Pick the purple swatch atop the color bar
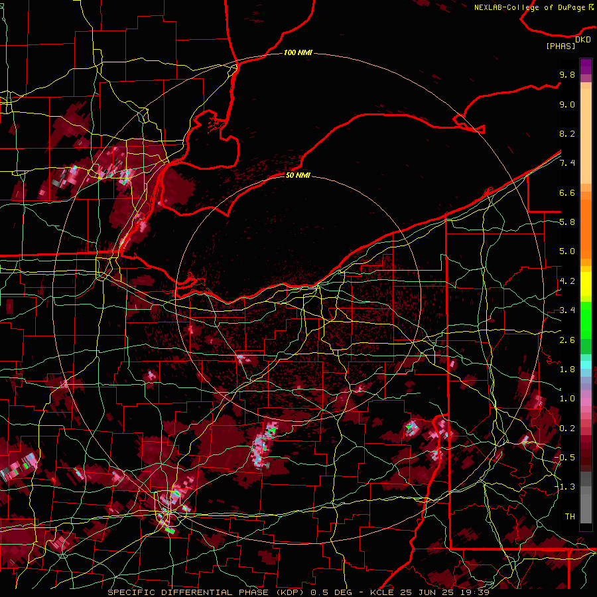 [x=586, y=66]
